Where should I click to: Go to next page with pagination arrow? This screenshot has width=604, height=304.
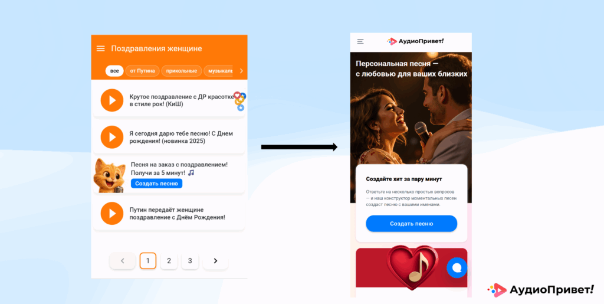coord(215,261)
